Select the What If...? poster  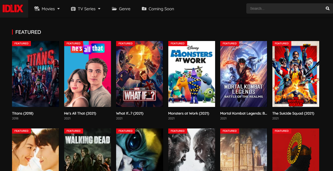click(x=140, y=74)
